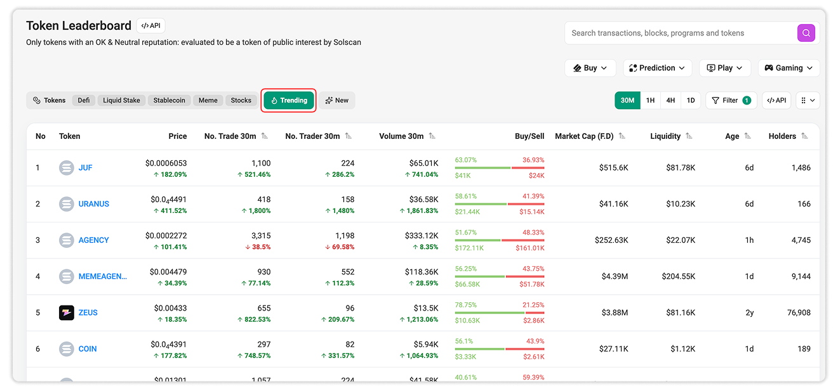838x391 pixels.
Task: Open the AGENCY token link
Action: click(x=94, y=240)
